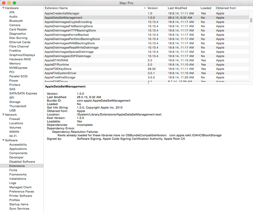Click the /System/Library/Extensions kext location path
The width and height of the screenshot is (253, 212).
pyautogui.click(x=119, y=114)
